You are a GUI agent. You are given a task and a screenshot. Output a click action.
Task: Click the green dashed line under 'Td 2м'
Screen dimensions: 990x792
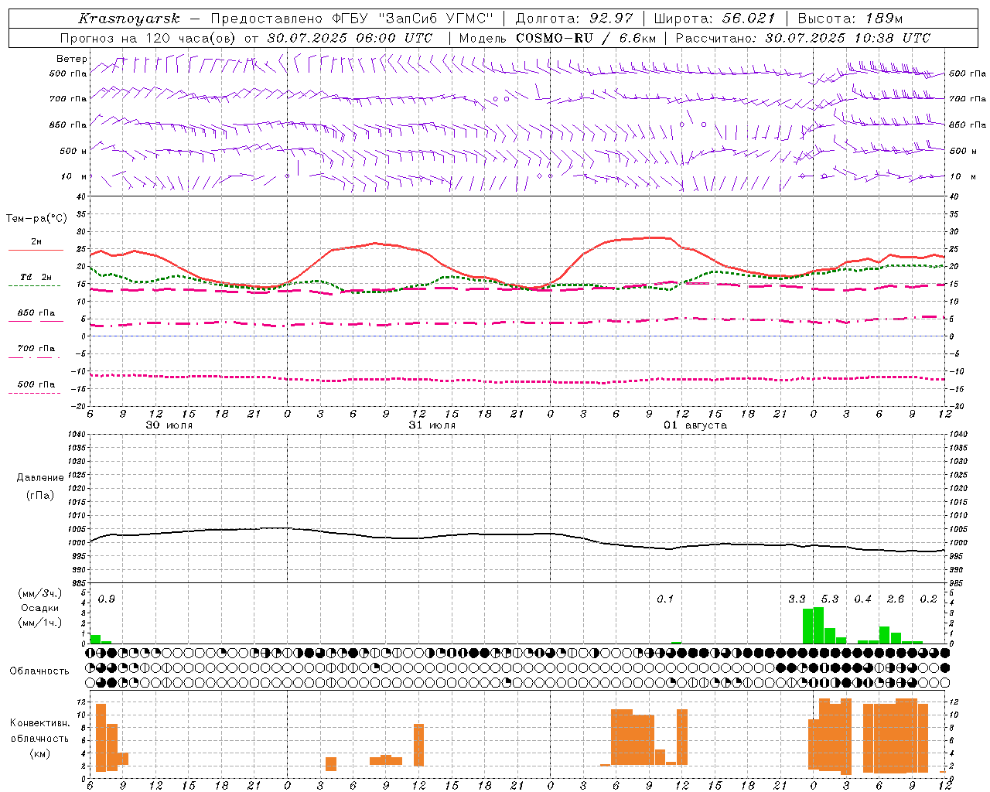coord(34,285)
